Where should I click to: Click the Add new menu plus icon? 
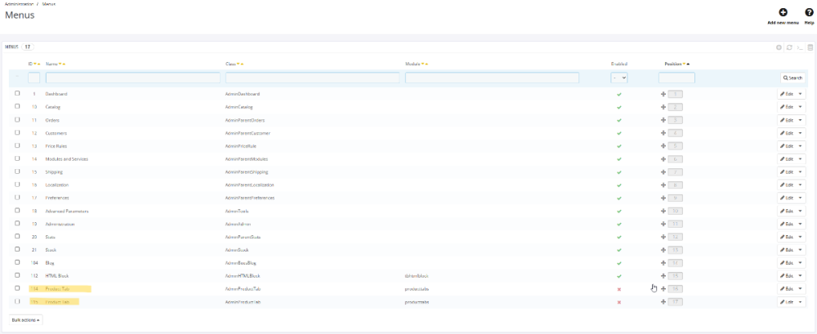coord(783,12)
